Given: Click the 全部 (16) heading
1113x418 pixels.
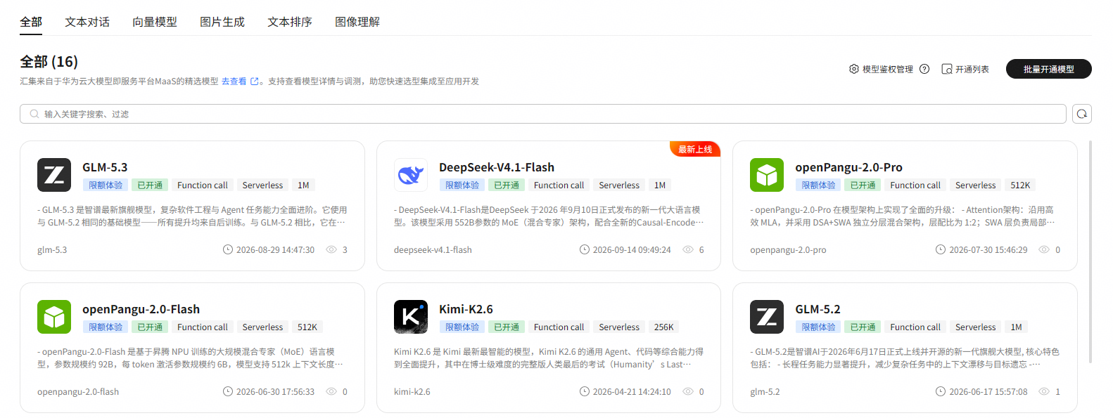Looking at the screenshot, I should click(49, 62).
